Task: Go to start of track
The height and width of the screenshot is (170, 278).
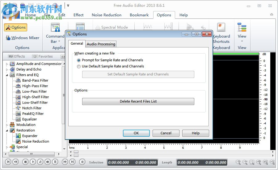Action: 8,162
